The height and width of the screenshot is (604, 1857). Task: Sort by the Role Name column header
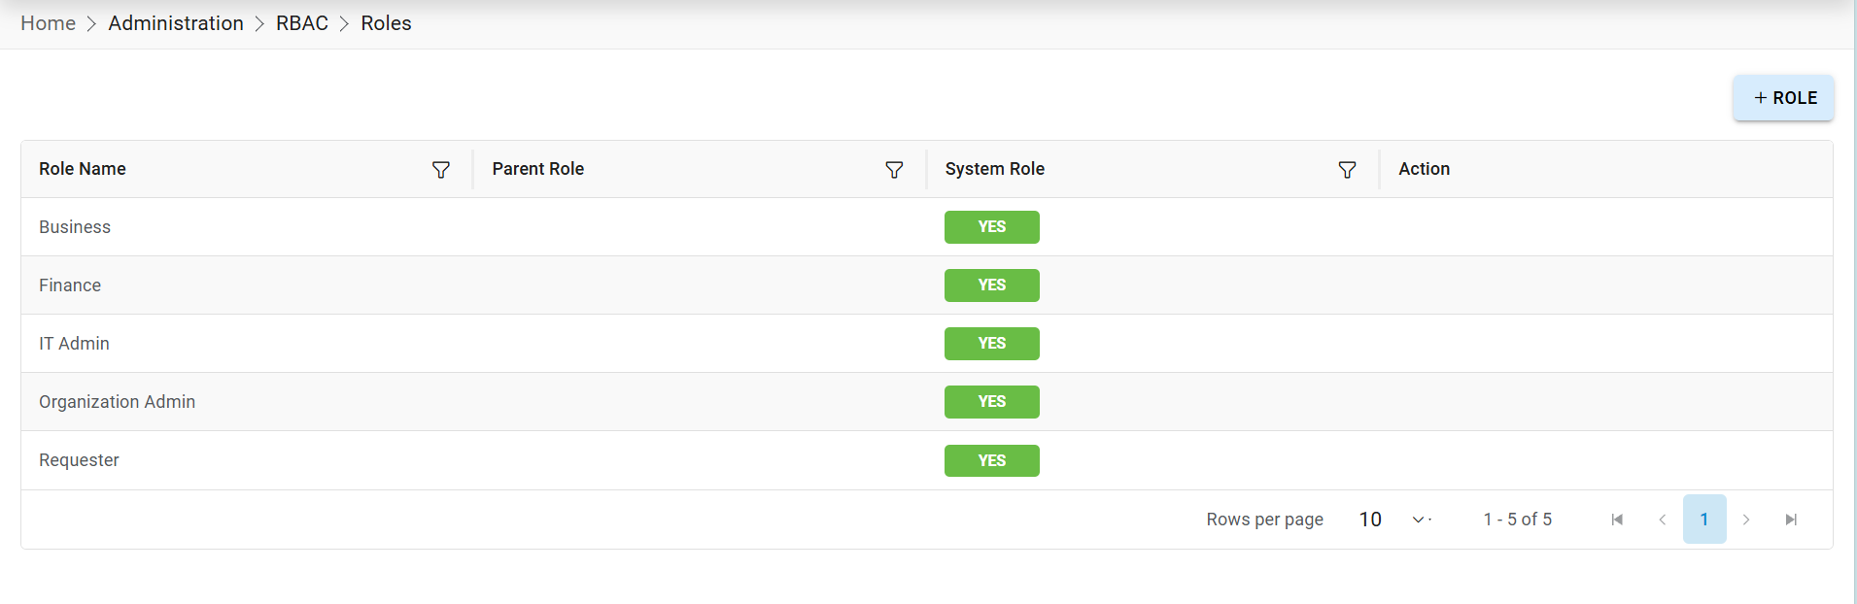coord(83,169)
